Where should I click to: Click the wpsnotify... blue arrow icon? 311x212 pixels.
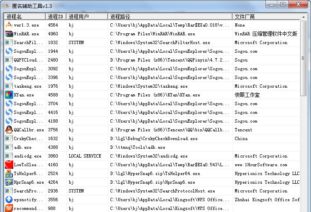tap(9, 200)
